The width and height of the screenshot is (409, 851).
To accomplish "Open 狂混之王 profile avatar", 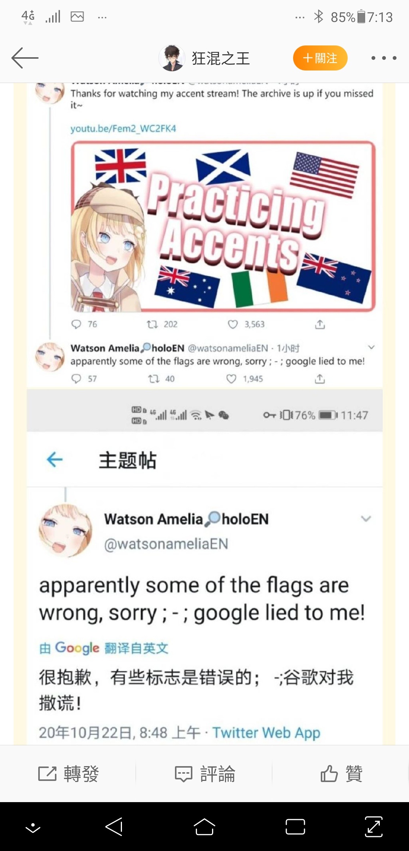I will click(172, 58).
